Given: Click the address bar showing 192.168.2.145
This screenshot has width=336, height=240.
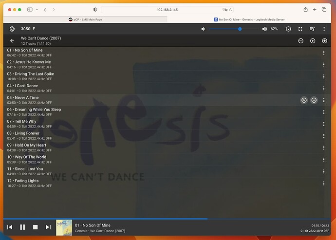Looking at the screenshot, I should point(167,10).
